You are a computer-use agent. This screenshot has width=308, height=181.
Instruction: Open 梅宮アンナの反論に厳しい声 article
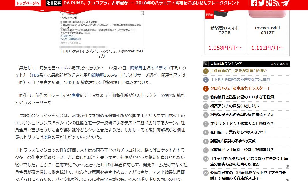234,106
